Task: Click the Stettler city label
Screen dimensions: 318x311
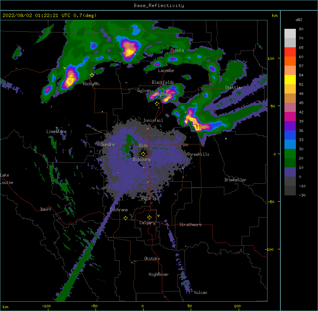Action: [234, 88]
